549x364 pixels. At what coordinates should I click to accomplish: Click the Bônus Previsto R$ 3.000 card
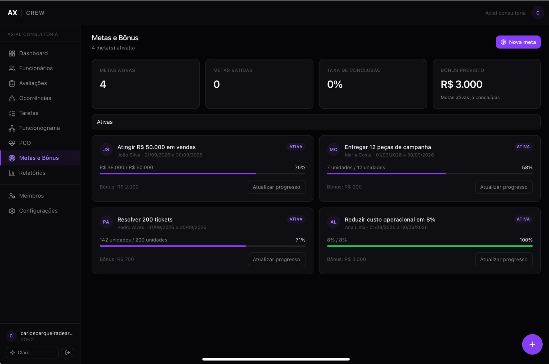486,84
